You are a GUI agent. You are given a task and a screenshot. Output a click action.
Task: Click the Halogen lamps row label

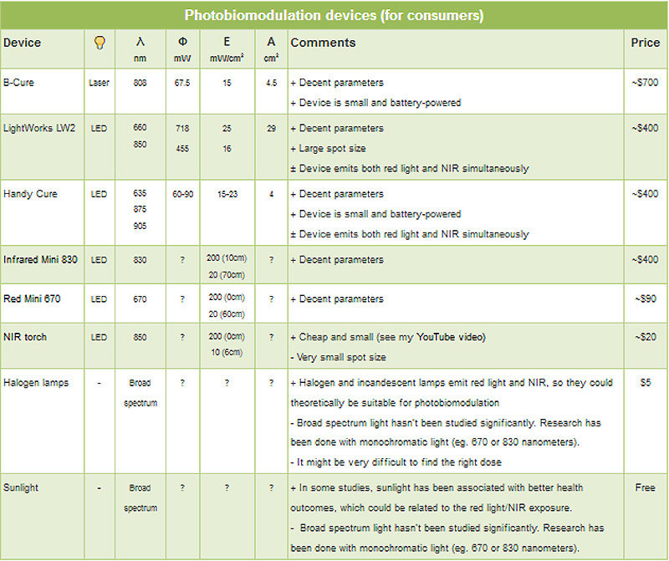click(36, 383)
